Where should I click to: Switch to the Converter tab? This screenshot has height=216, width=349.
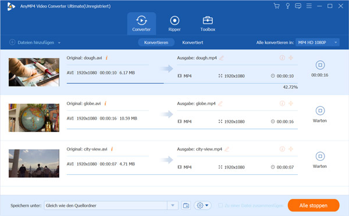pos(141,24)
